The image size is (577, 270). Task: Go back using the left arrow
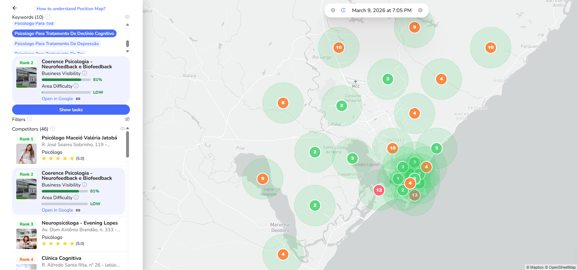(15, 8)
